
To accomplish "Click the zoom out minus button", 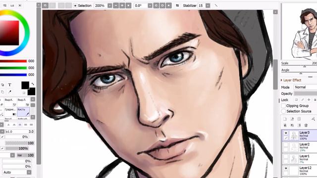I will point(116,5).
